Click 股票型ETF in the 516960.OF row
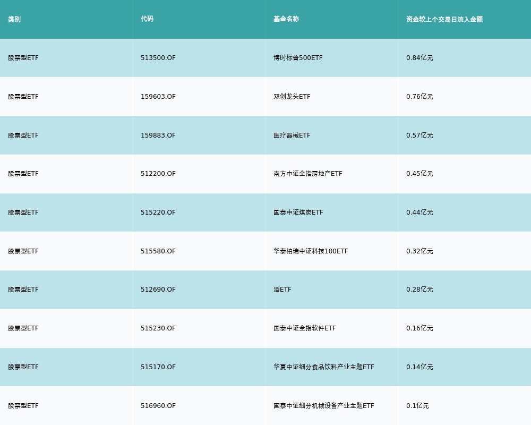531x425 pixels. [23, 406]
